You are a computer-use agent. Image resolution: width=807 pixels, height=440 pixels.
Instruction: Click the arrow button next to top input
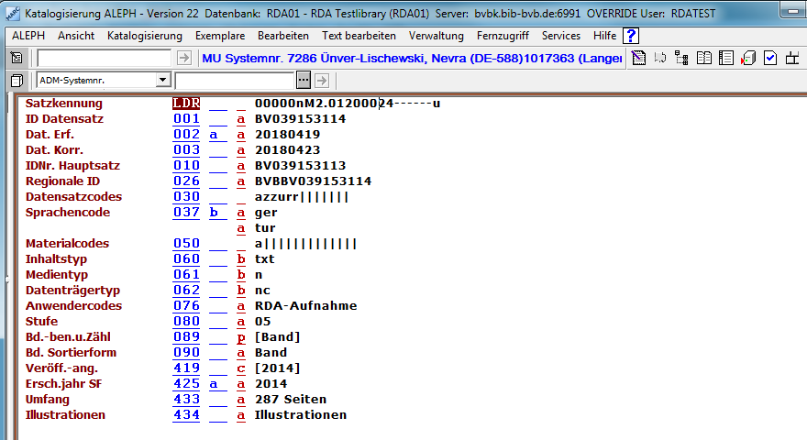tap(183, 58)
